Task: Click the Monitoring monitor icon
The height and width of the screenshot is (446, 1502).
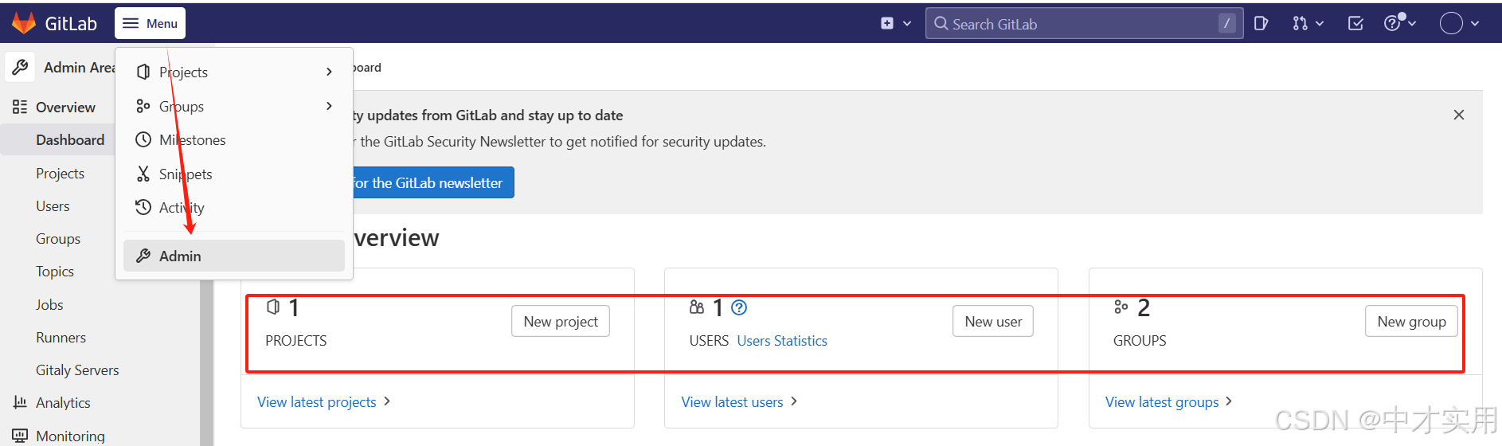Action: (x=20, y=436)
